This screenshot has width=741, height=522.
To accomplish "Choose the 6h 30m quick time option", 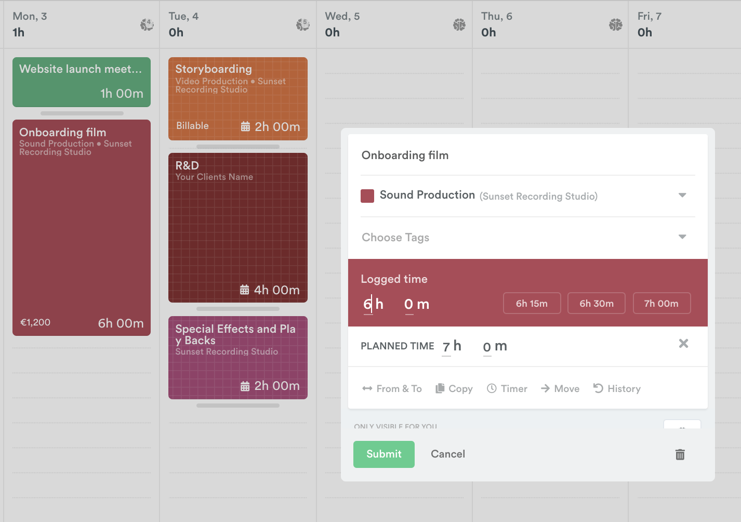I will pyautogui.click(x=596, y=303).
